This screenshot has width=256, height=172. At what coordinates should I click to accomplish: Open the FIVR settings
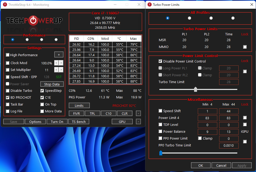coord(77,113)
